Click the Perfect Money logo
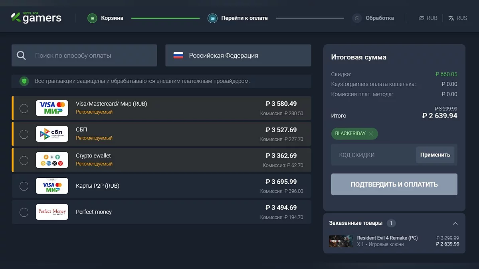 [x=52, y=212]
